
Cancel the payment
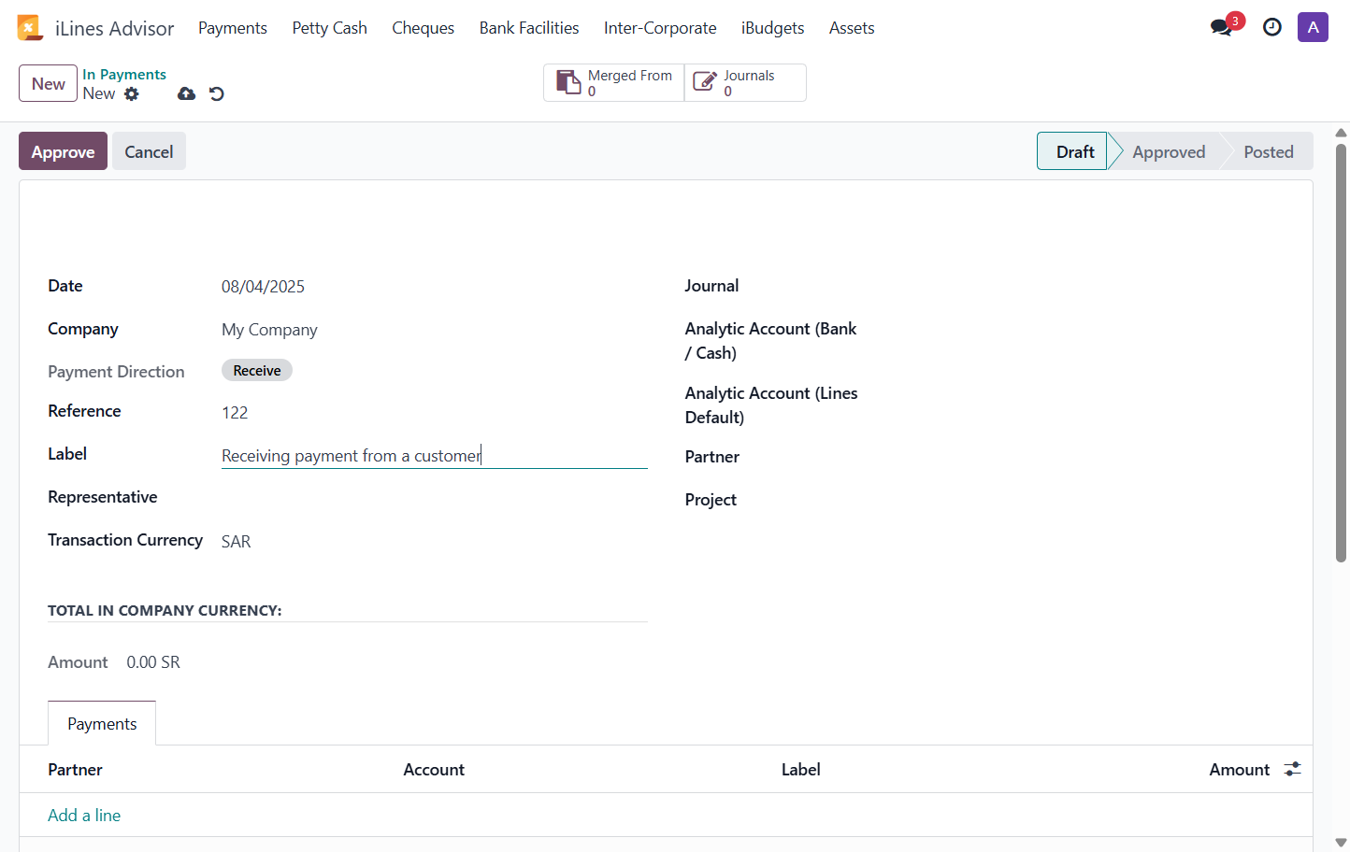click(x=149, y=151)
